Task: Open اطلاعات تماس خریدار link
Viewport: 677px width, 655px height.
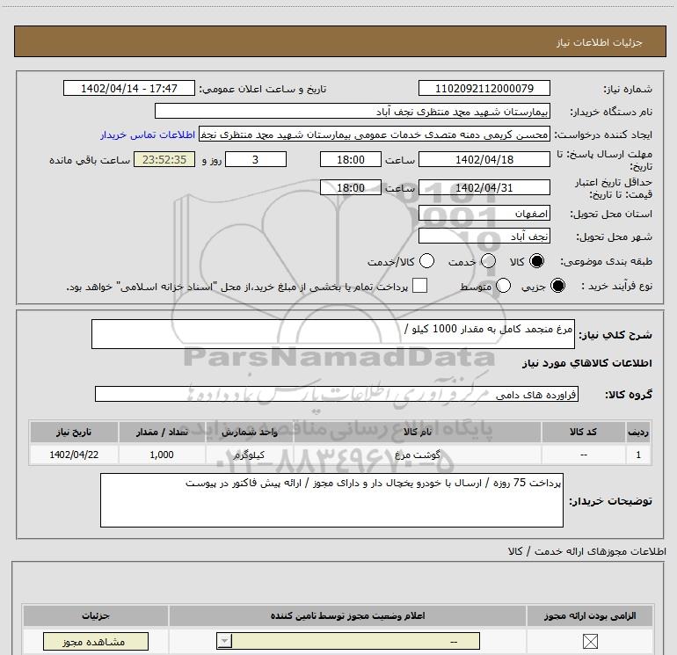Action: click(148, 135)
